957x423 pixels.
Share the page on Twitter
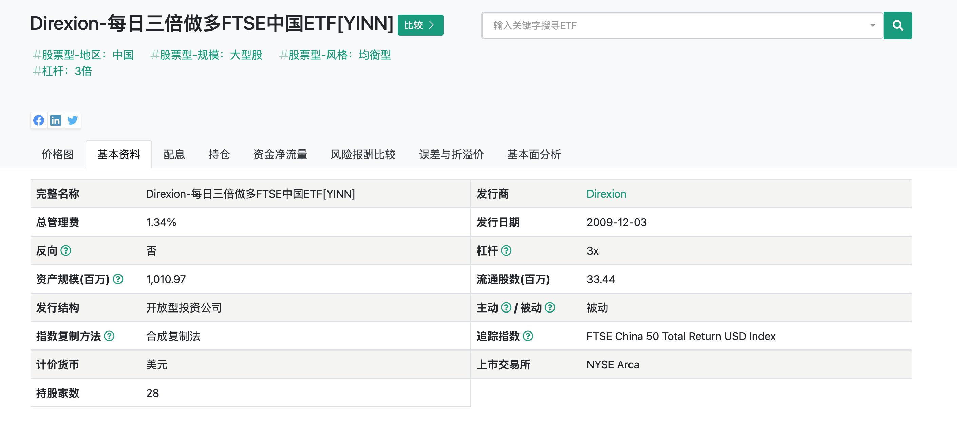73,120
